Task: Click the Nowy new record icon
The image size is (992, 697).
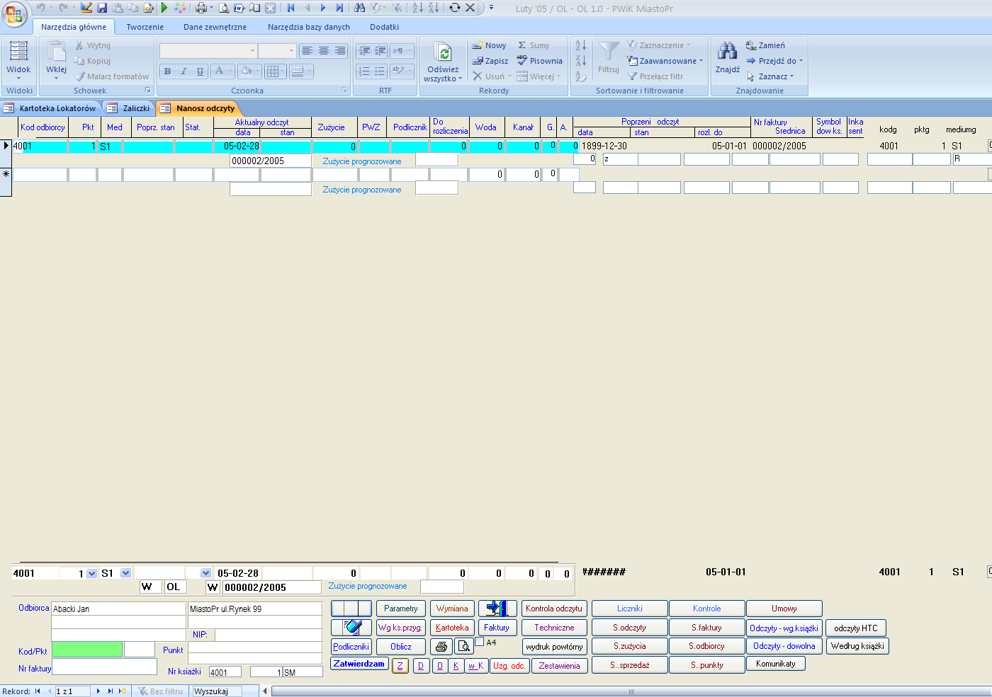Action: pos(478,45)
